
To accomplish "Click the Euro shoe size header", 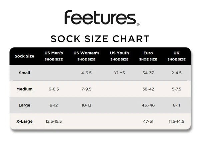I will tap(148, 56).
